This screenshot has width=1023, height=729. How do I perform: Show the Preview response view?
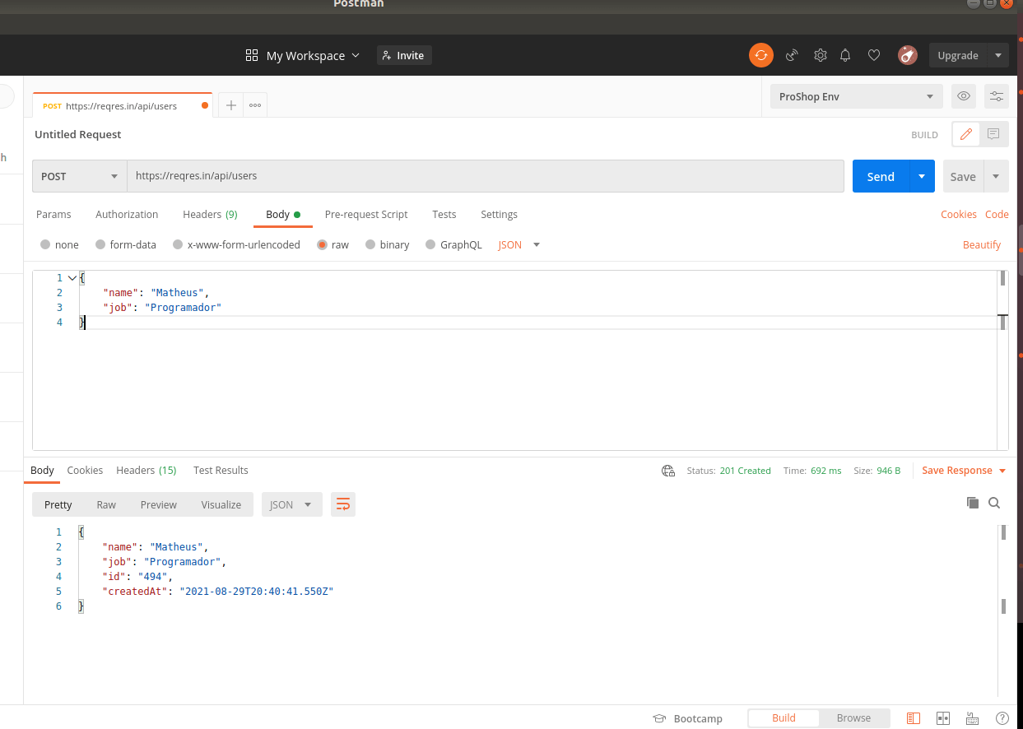pyautogui.click(x=158, y=504)
